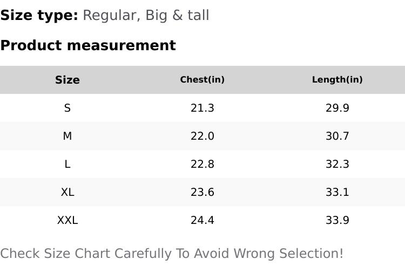Click the Check Size Chart Carefully notice

coord(172,254)
